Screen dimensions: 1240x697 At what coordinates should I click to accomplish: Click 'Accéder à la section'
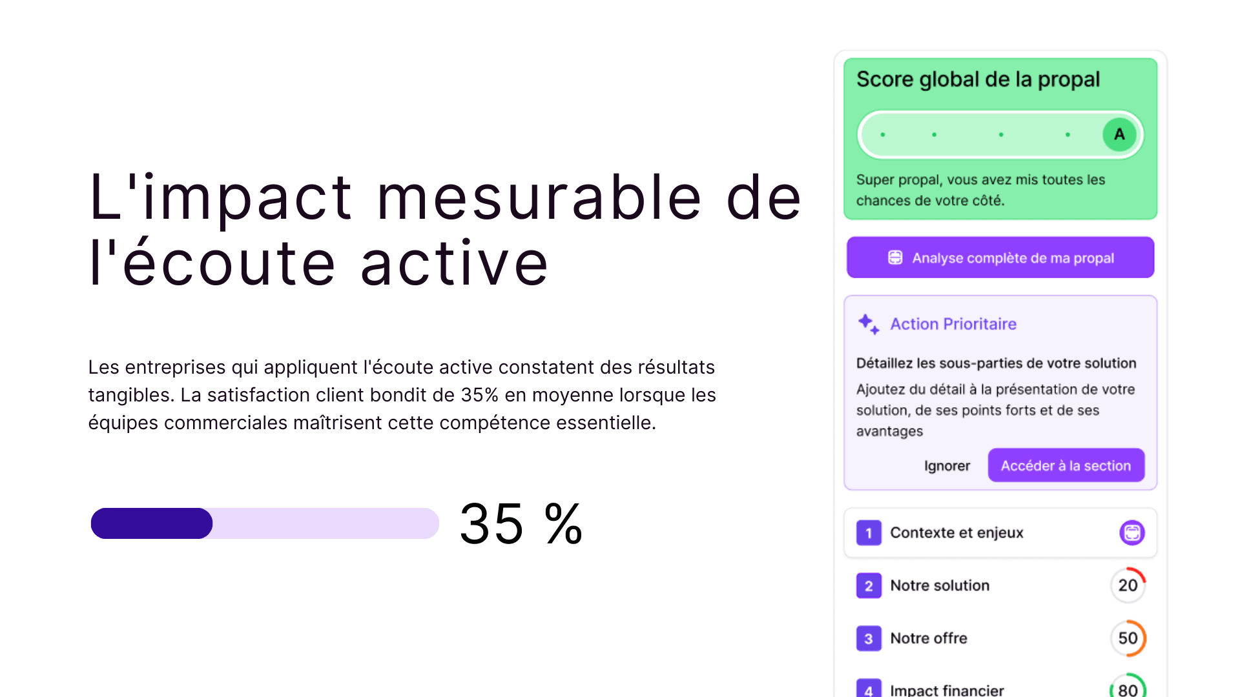tap(1066, 465)
